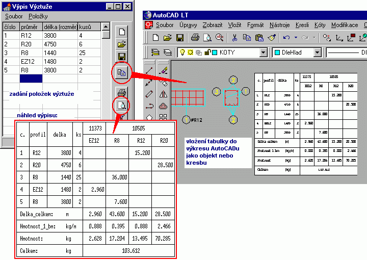Screen dimensions: 367x260
Task: Select the Mirror tool
Action: tap(163, 94)
